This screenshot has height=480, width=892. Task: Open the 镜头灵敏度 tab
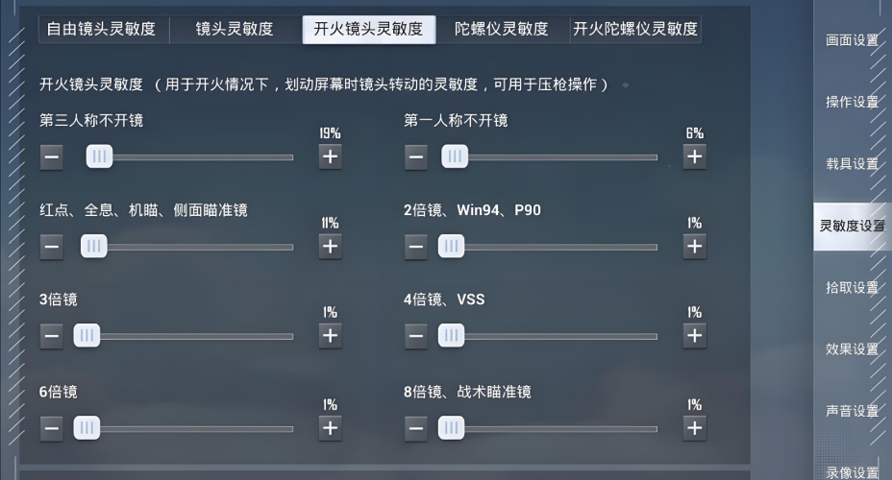tap(235, 29)
